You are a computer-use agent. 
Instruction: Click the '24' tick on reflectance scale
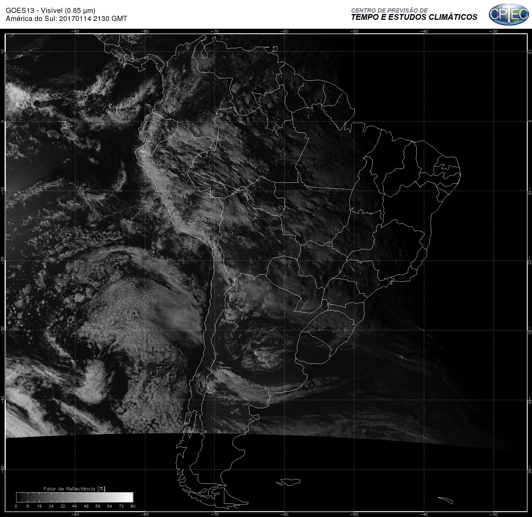[x=51, y=506]
